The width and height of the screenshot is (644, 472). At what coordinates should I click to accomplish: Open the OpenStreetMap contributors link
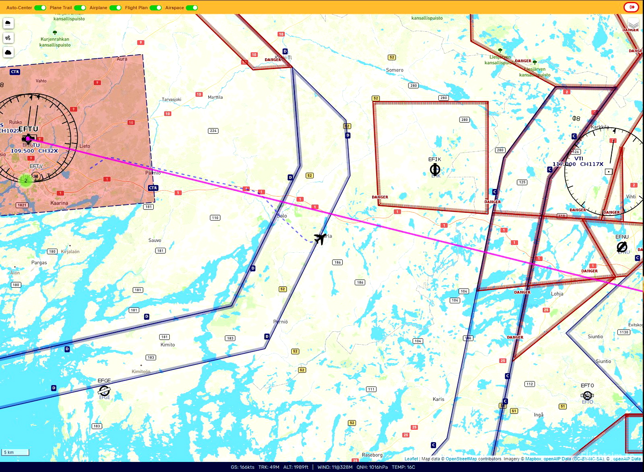coord(461,459)
